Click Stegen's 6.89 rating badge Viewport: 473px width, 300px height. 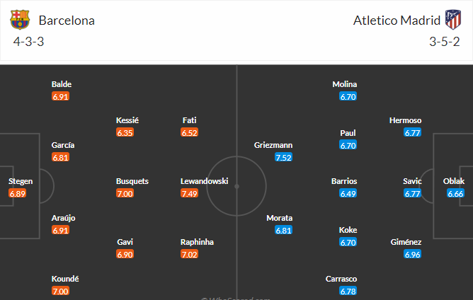18,193
